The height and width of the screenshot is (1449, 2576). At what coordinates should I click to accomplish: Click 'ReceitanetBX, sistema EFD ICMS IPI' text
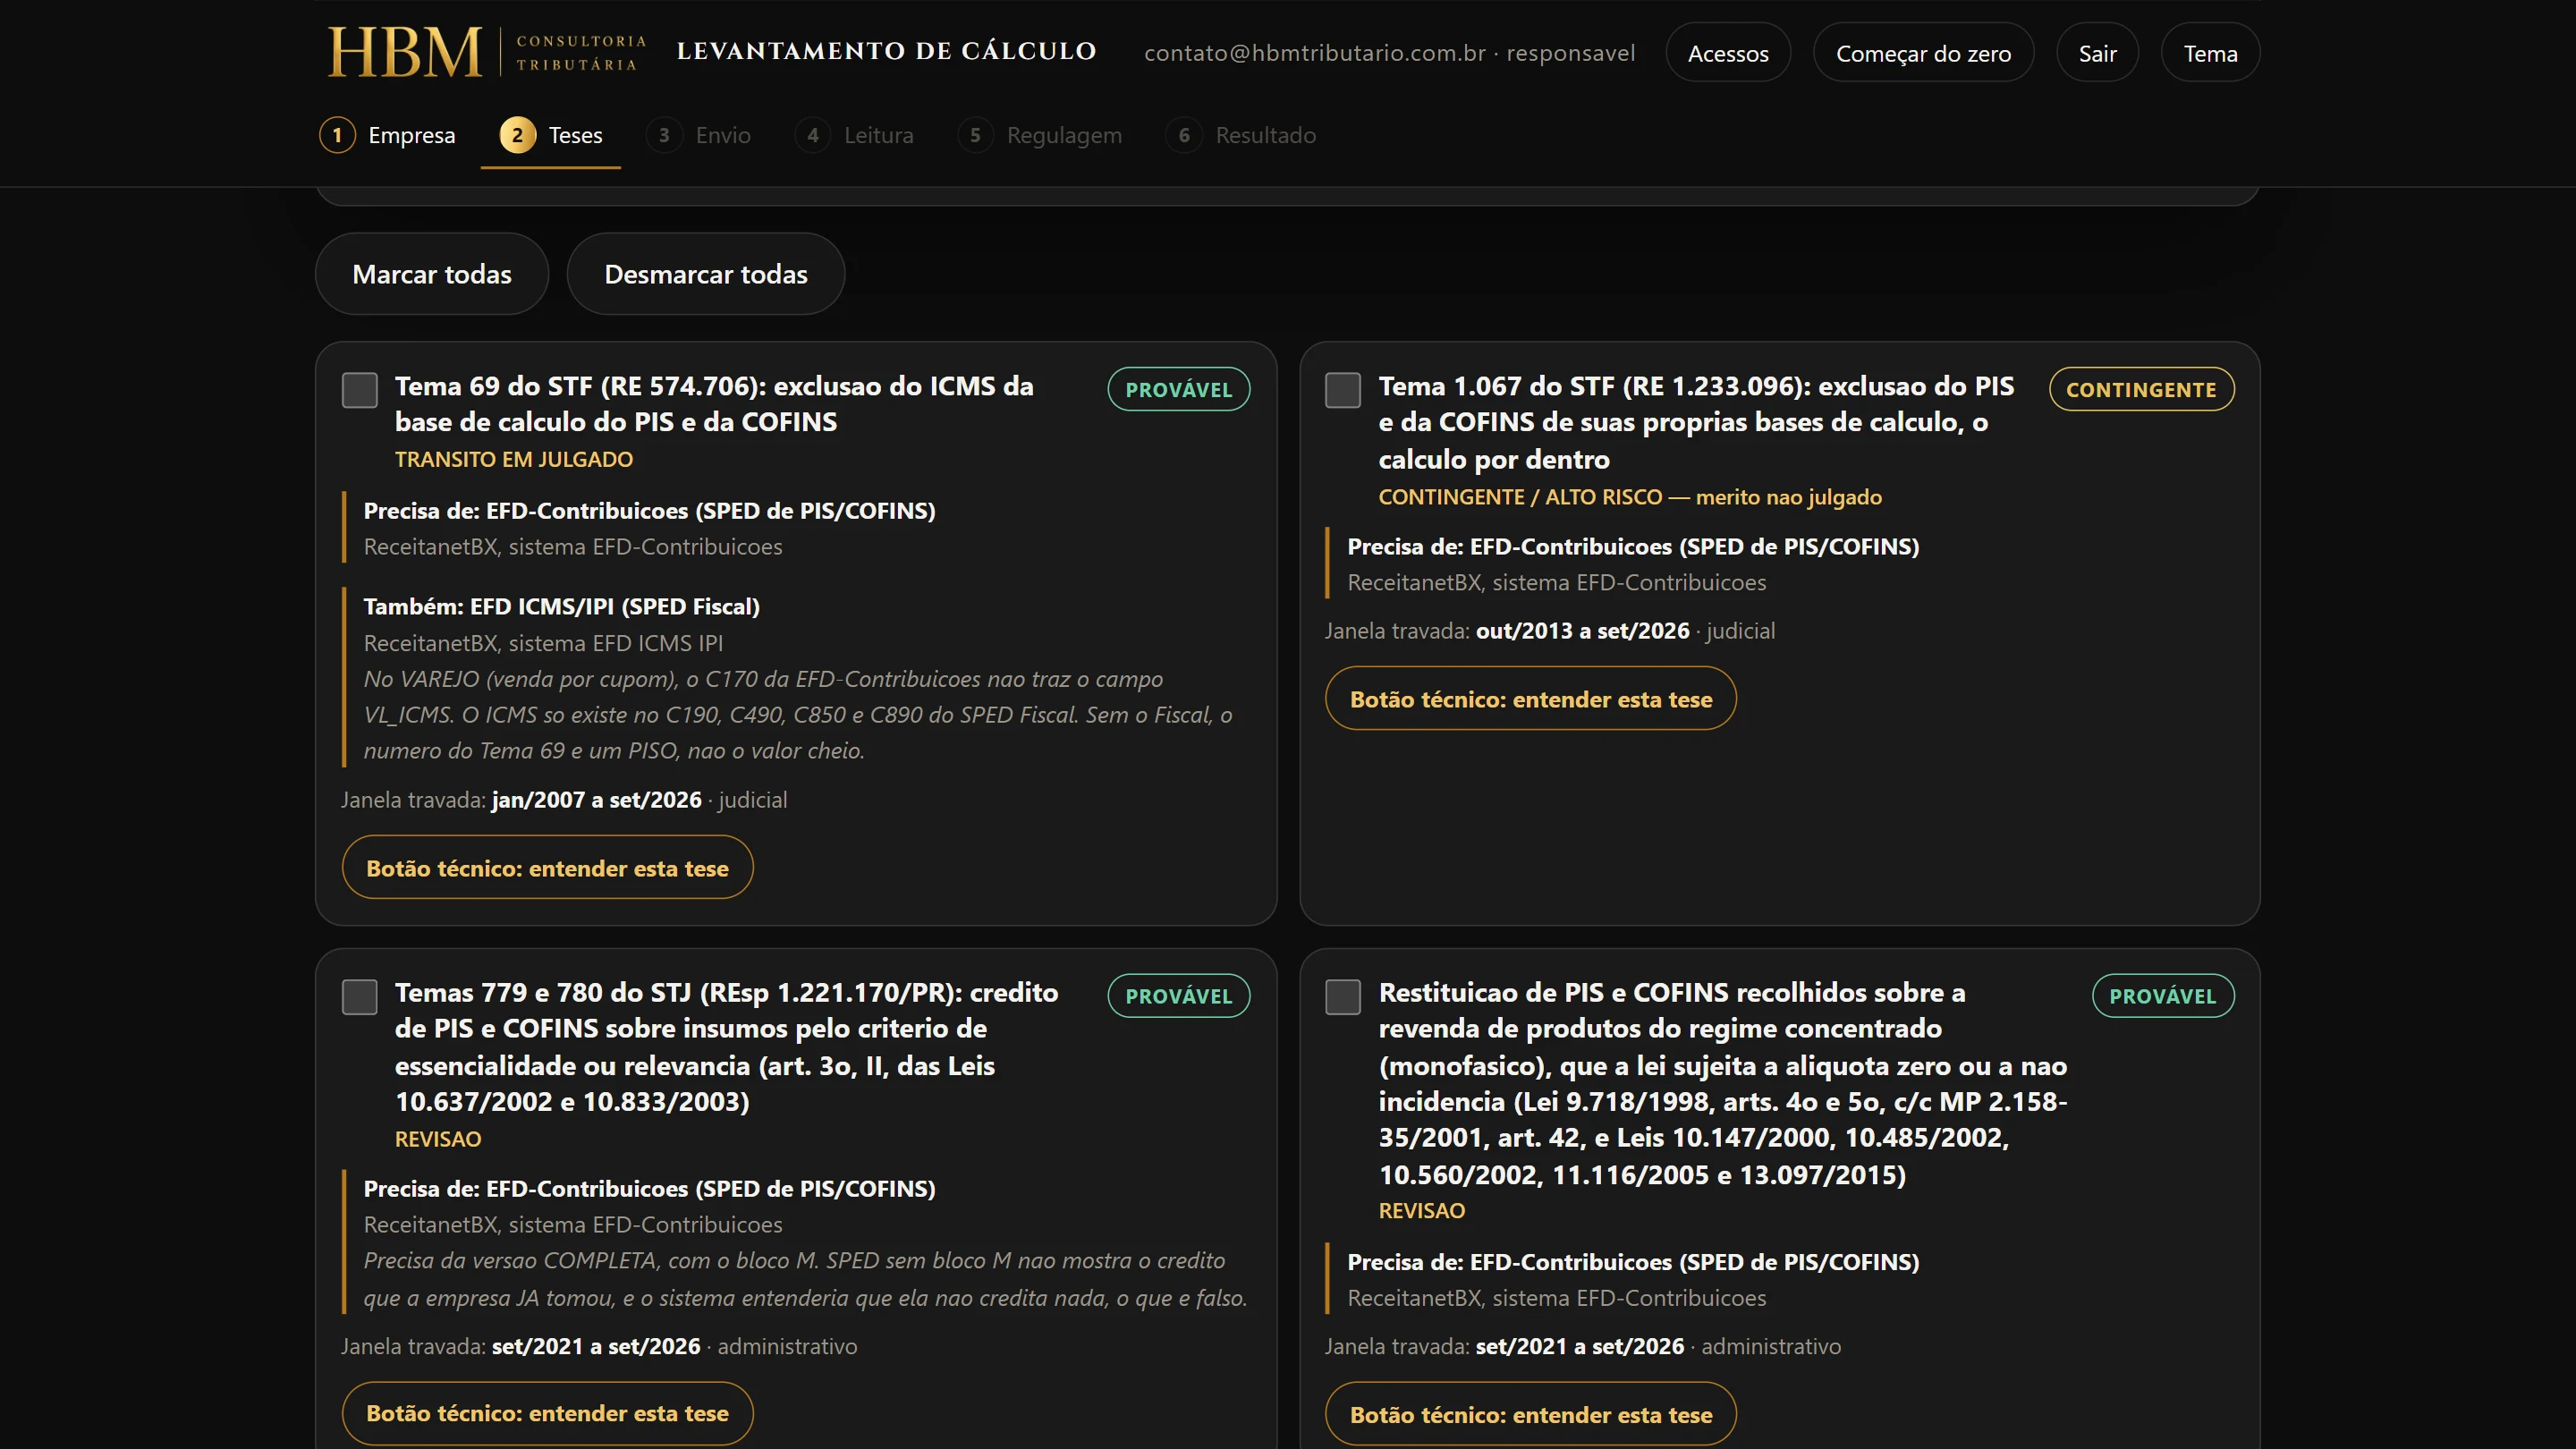coord(543,643)
